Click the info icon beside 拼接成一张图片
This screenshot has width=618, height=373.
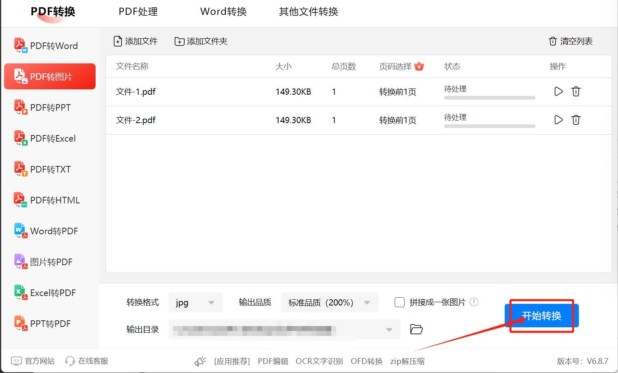pyautogui.click(x=474, y=302)
